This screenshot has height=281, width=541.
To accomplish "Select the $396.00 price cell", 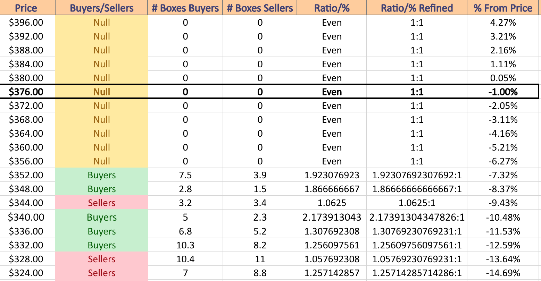I will [27, 23].
